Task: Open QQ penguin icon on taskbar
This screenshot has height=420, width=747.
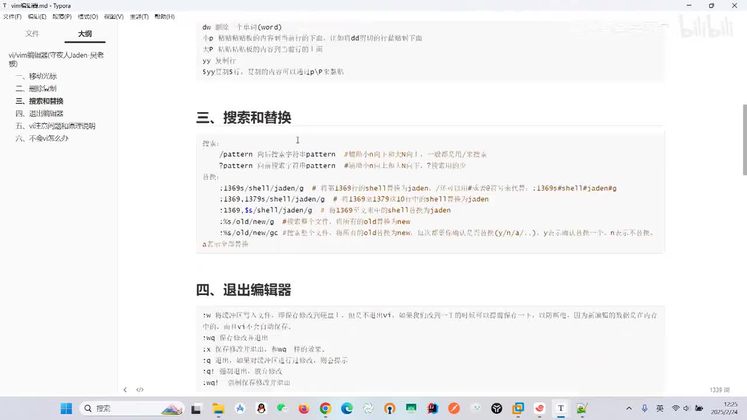Action: (x=261, y=408)
